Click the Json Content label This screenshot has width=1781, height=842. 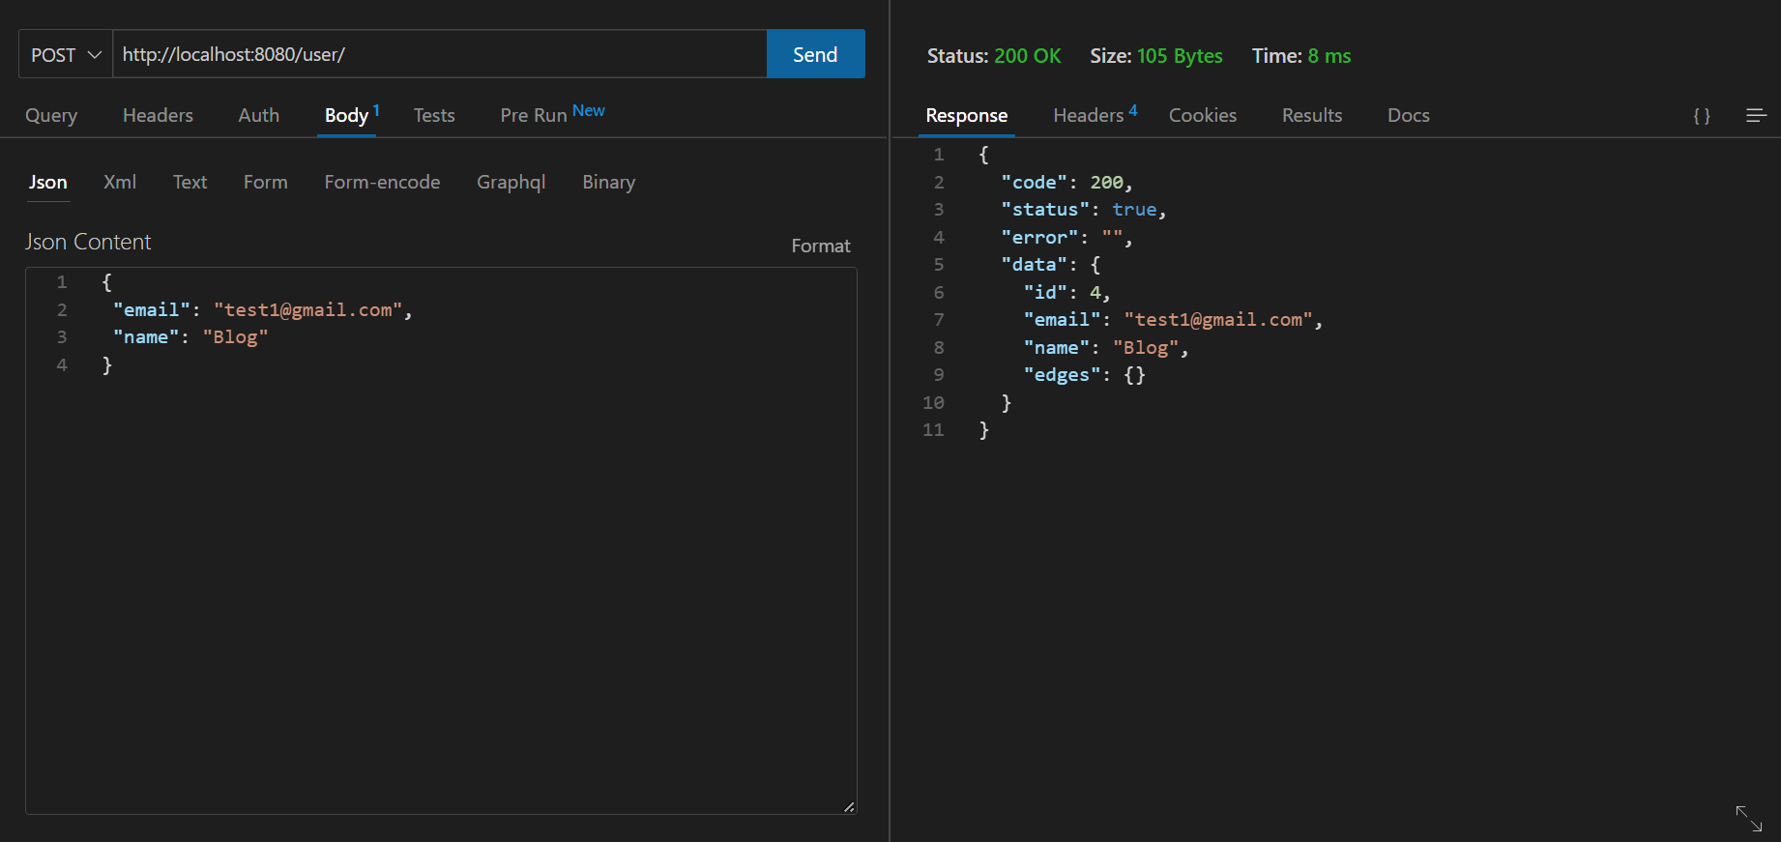click(88, 242)
